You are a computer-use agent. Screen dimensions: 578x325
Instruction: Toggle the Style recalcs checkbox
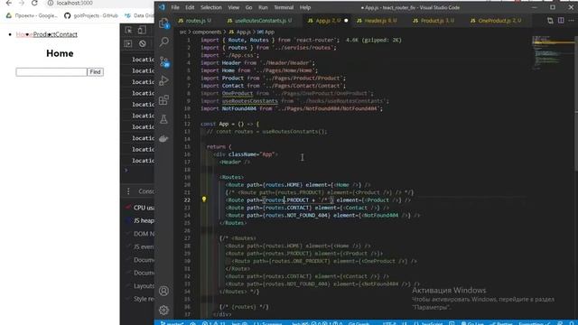128,299
